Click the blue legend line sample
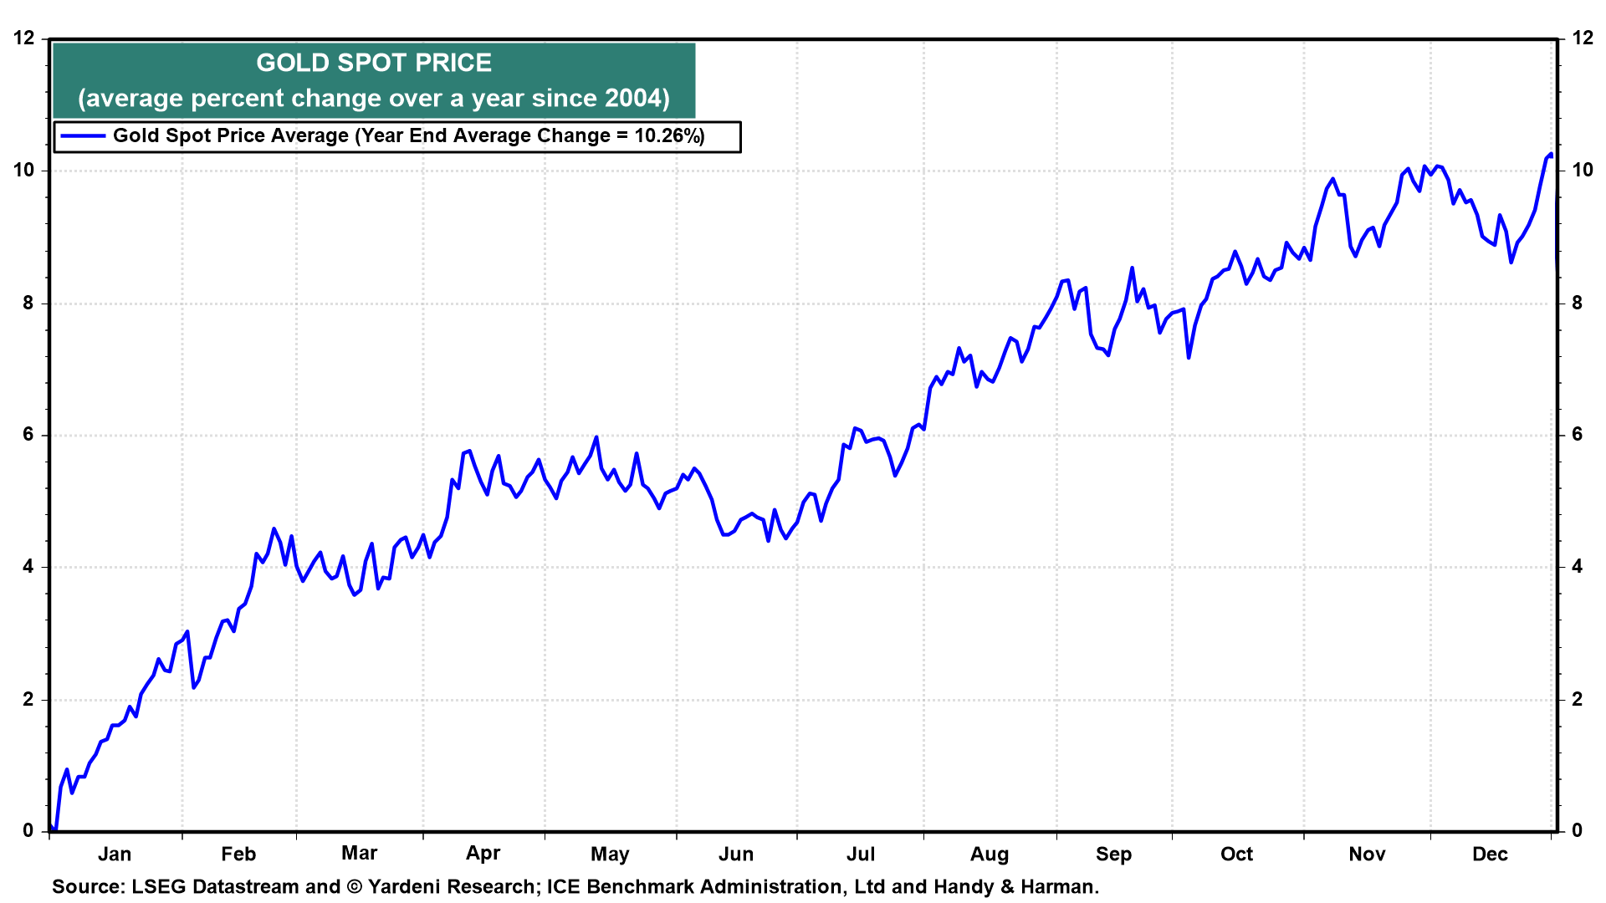The image size is (1606, 903). point(84,136)
